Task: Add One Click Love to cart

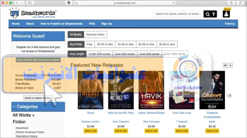Action: tap(182, 131)
